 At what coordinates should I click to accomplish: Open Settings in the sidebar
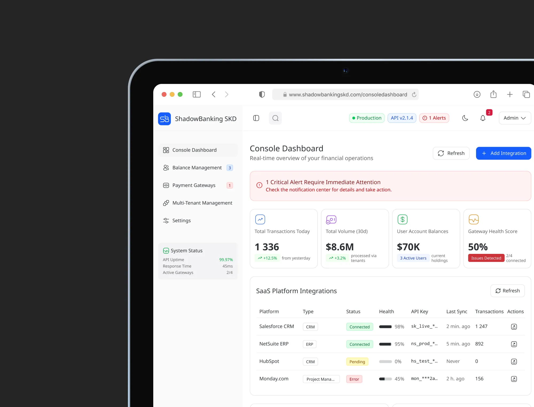(198, 220)
